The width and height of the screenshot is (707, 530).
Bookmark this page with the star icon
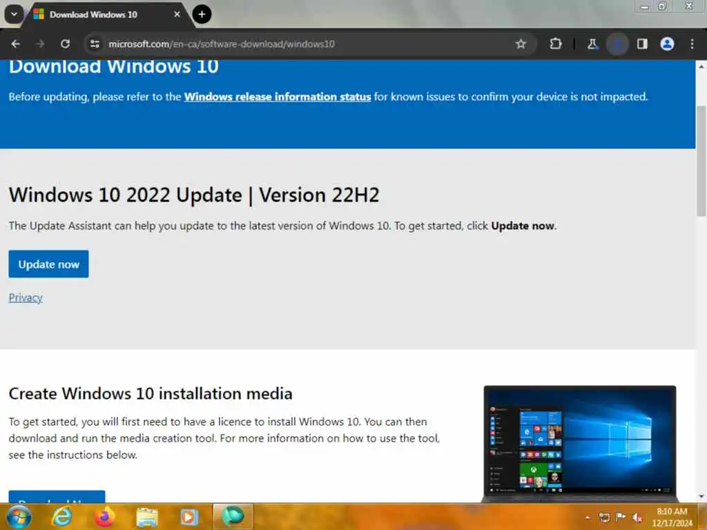click(x=521, y=43)
